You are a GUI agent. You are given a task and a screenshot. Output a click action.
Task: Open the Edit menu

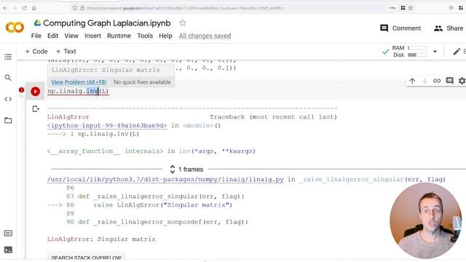(52, 36)
